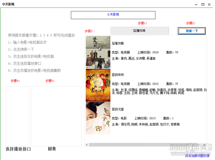Image resolution: width=215 pixels, height=160 pixels.
Task: Select the 延禧攻略 title in results
Action: (118, 43)
